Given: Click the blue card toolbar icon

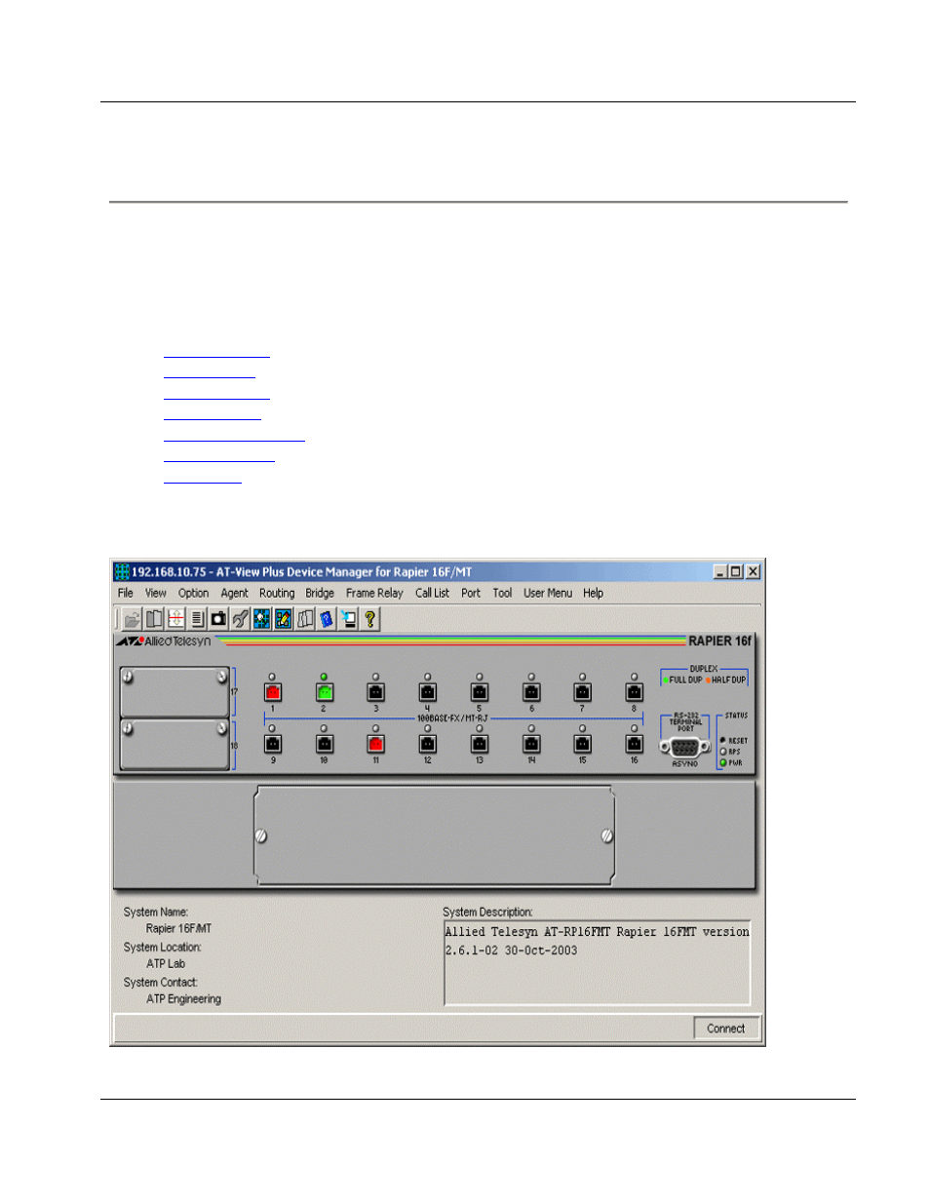Looking at the screenshot, I should click(x=327, y=619).
